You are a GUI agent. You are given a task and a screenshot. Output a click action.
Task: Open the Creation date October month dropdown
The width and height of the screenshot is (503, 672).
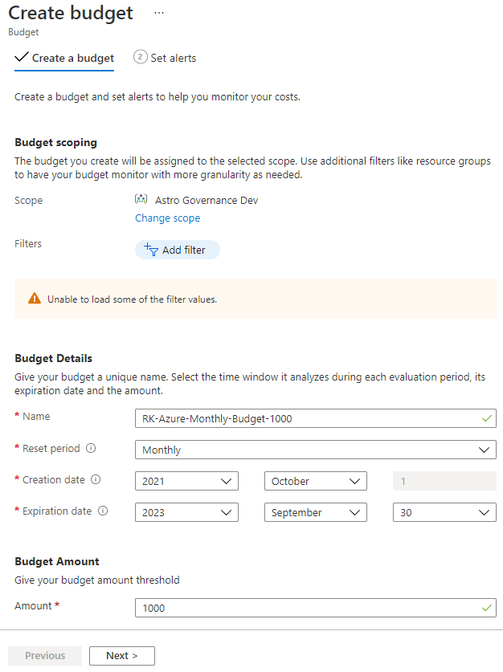pyautogui.click(x=315, y=481)
